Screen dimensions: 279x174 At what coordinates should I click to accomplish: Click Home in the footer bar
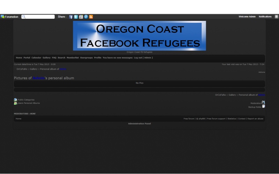[18, 119]
